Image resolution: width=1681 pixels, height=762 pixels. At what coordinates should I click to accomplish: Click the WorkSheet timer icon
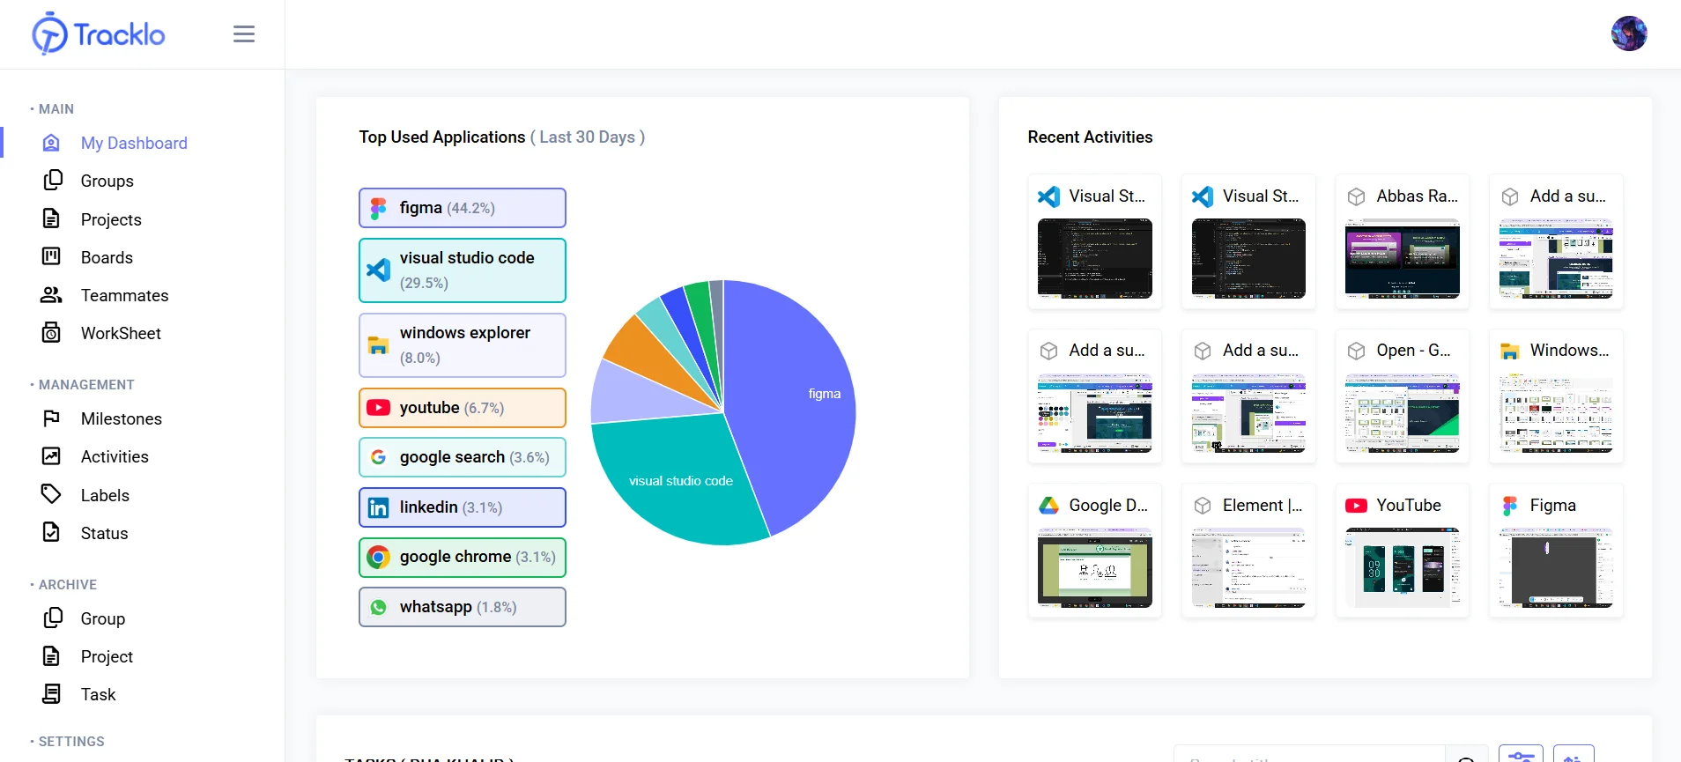tap(52, 333)
